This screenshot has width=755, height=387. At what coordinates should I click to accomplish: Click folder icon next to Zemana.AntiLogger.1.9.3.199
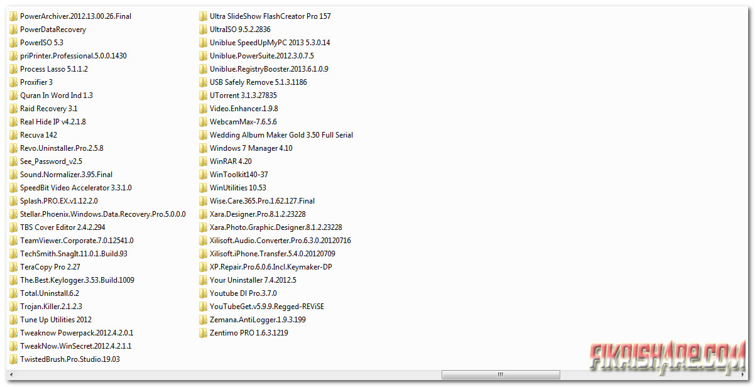point(204,320)
